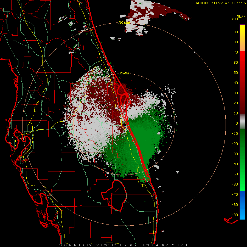
Task: Select the -10 value on velocity scale
Action: point(235,134)
